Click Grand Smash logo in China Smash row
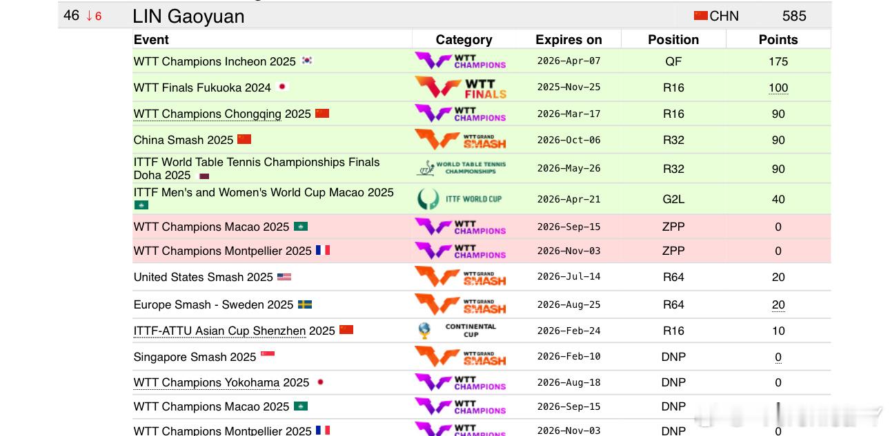 [x=459, y=140]
